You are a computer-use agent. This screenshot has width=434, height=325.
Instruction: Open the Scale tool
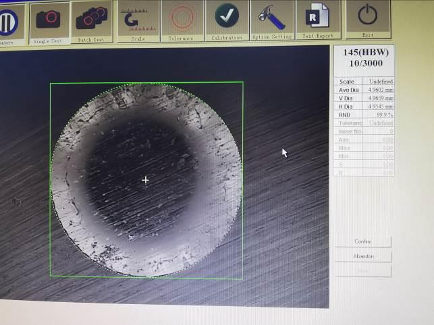(138, 20)
